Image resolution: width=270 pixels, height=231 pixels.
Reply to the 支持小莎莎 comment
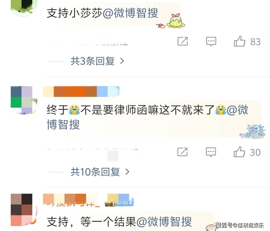tap(211, 41)
